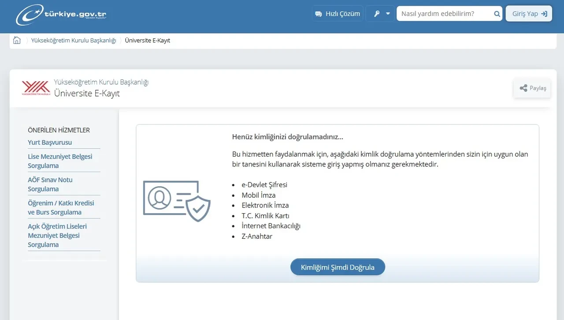Select Üniversite E-Kayıt breadcrumb item

point(147,41)
